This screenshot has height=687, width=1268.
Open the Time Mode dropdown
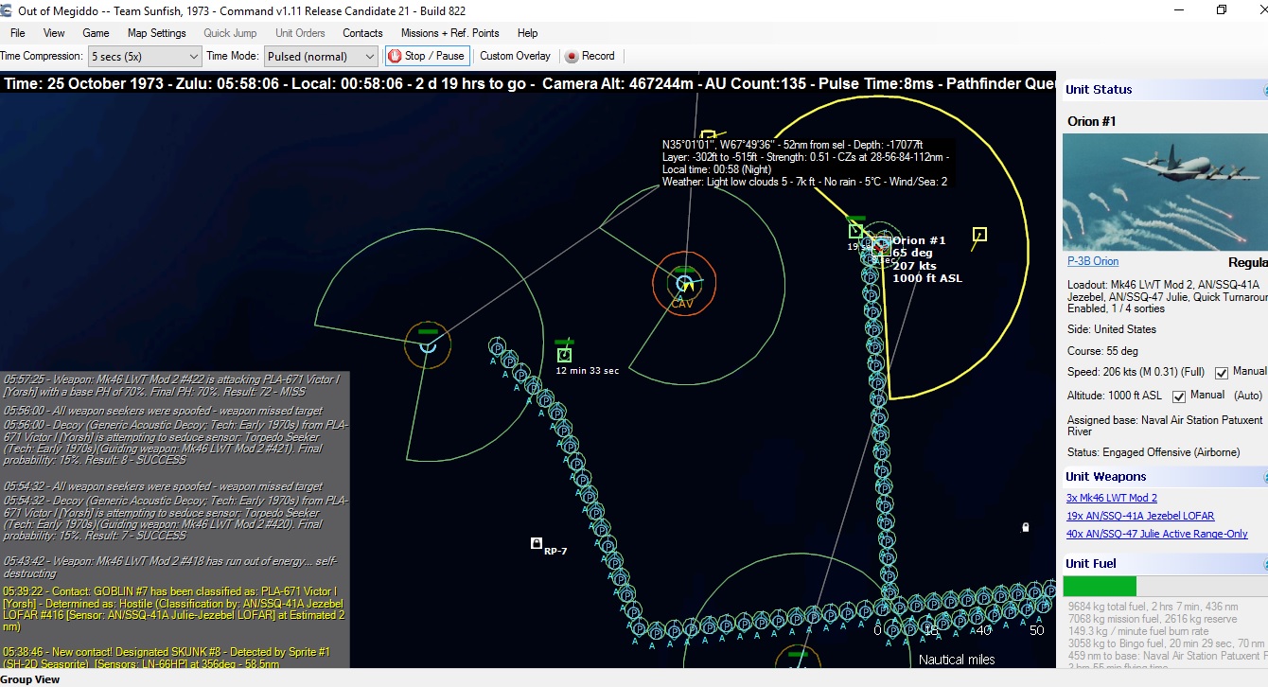coord(321,56)
